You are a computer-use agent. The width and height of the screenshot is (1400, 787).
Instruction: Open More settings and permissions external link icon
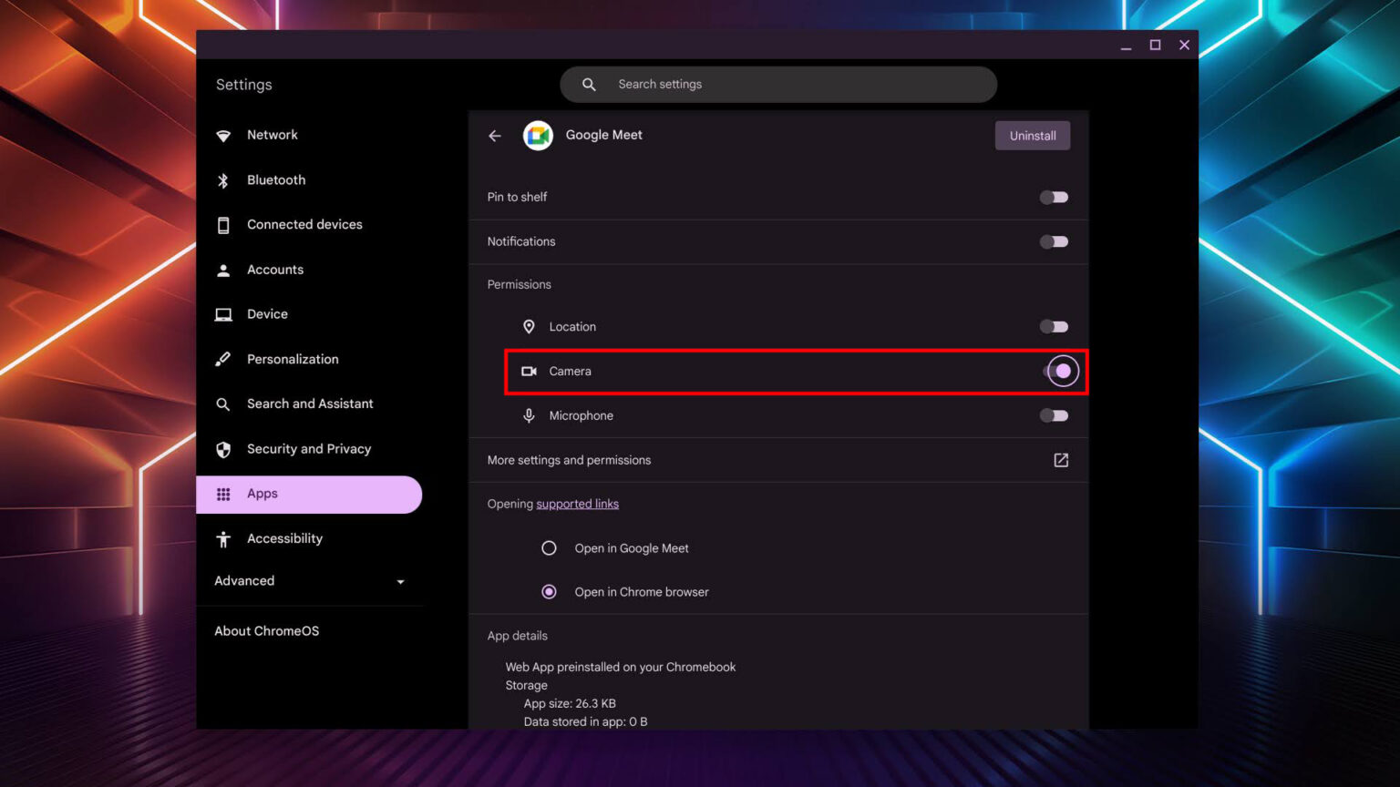[x=1060, y=460]
